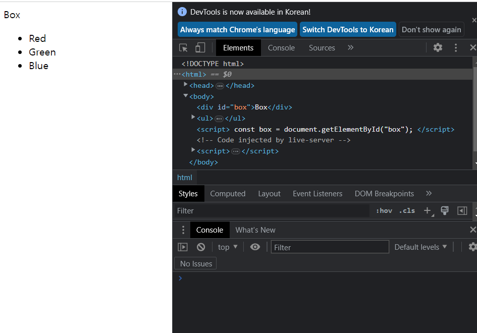The image size is (477, 333).
Task: Open the Computed tab
Action: (228, 194)
